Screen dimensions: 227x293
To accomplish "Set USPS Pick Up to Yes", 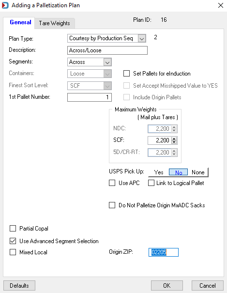I will click(x=159, y=172).
